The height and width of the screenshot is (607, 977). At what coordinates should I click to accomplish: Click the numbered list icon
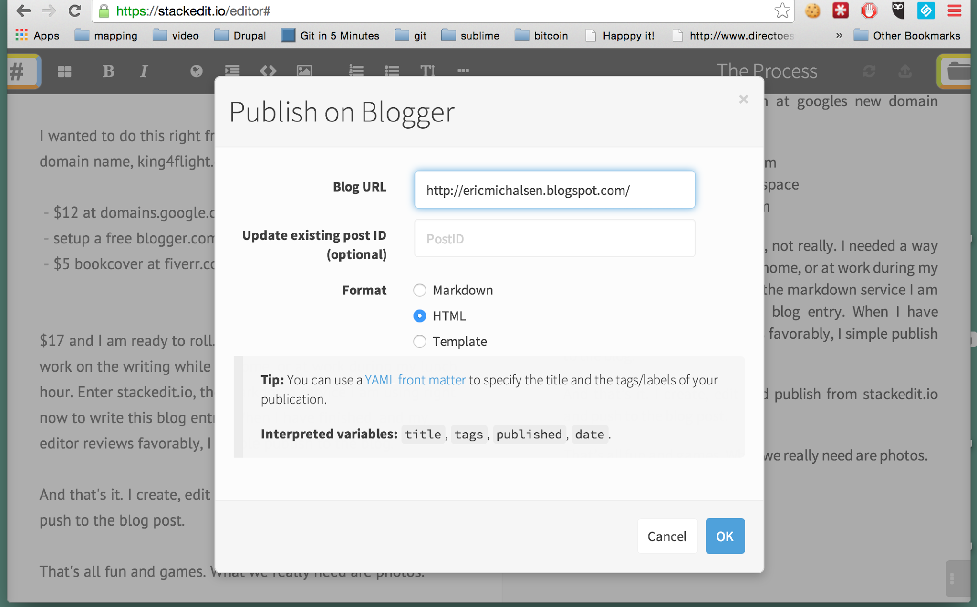pos(356,71)
